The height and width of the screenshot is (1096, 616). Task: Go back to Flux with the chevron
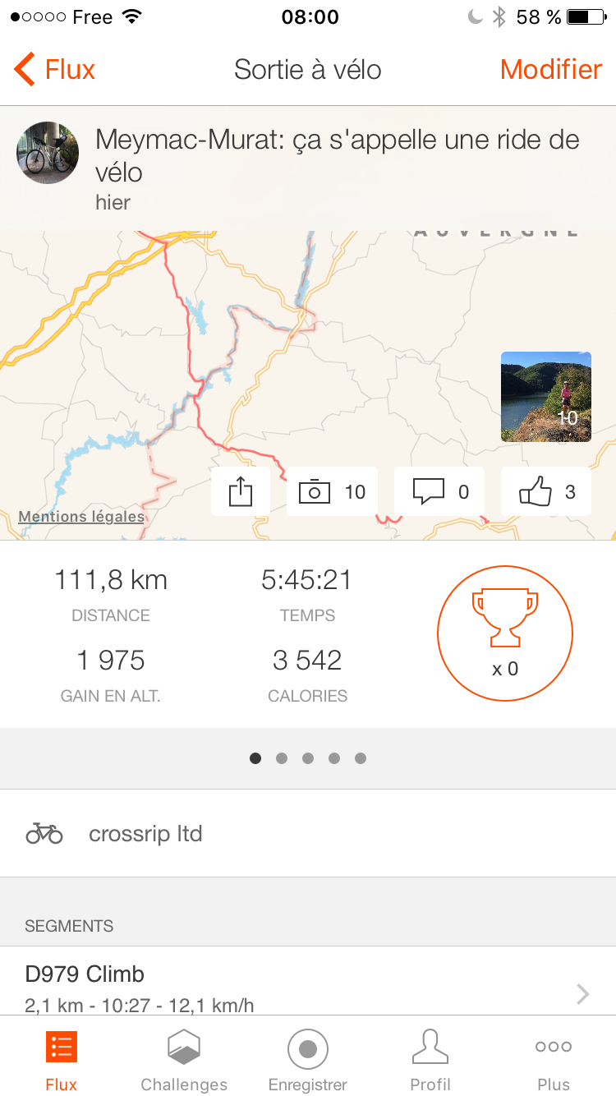[x=25, y=69]
